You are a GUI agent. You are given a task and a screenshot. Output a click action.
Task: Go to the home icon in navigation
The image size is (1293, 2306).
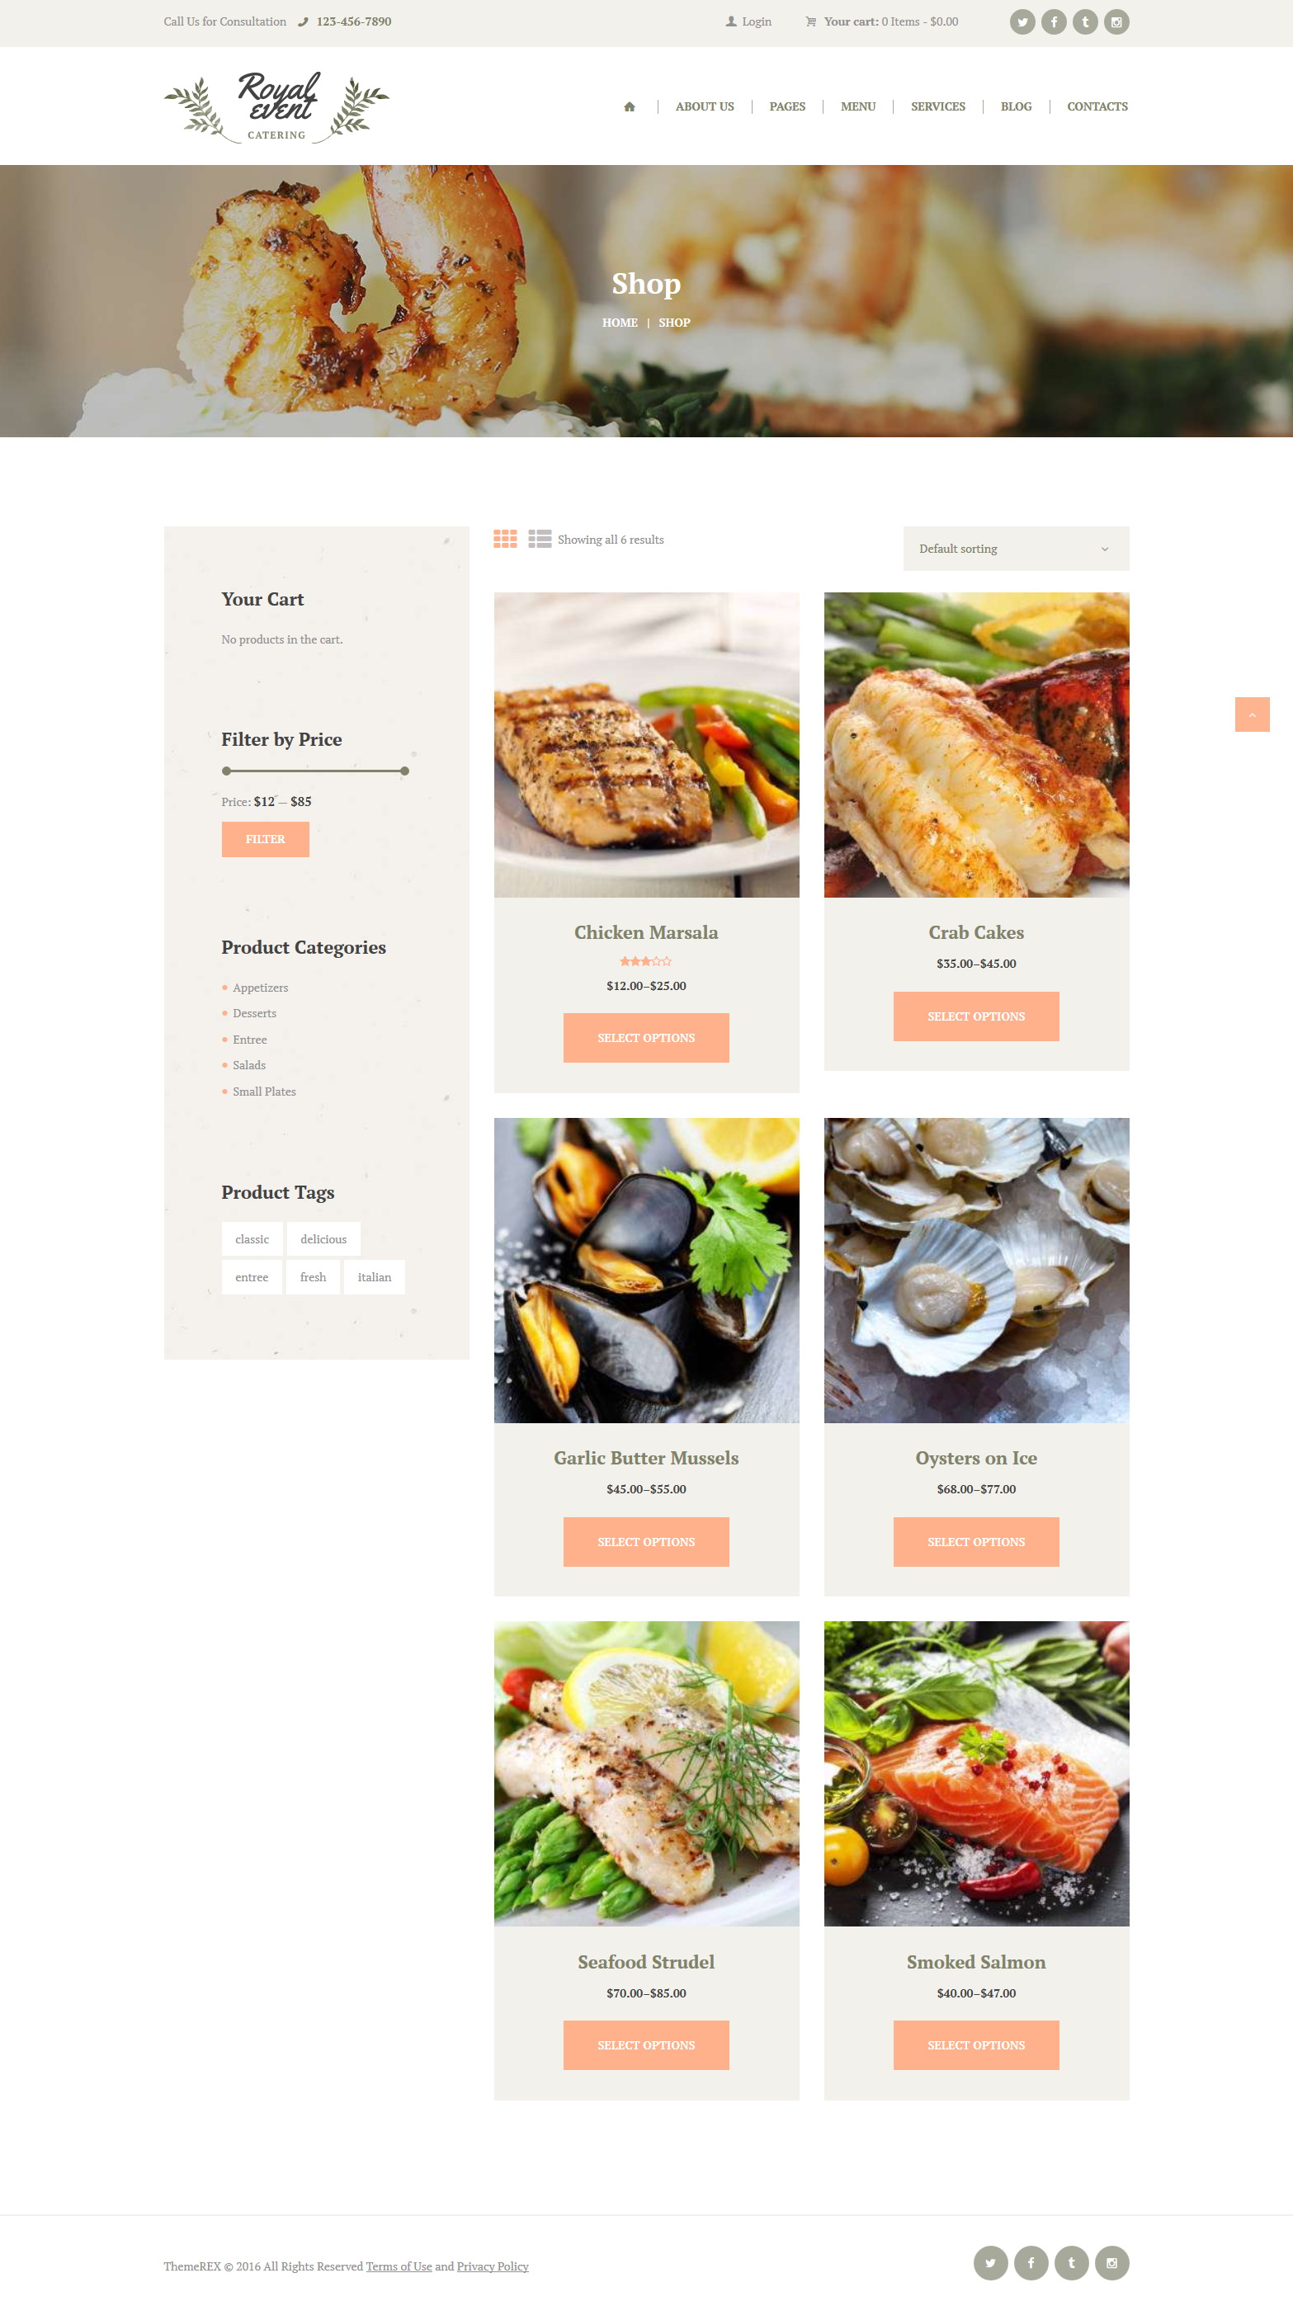pyautogui.click(x=630, y=106)
